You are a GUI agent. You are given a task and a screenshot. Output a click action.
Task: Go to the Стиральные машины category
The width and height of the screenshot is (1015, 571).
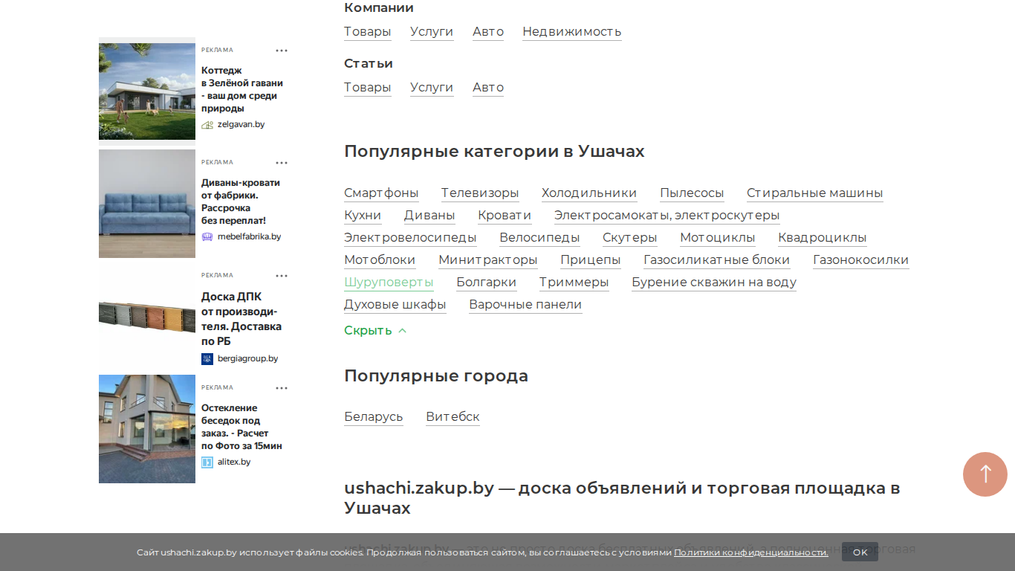[815, 193]
